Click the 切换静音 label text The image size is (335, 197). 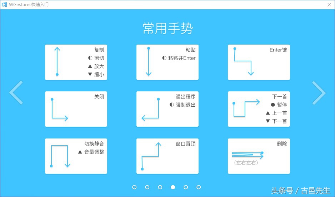click(x=94, y=143)
